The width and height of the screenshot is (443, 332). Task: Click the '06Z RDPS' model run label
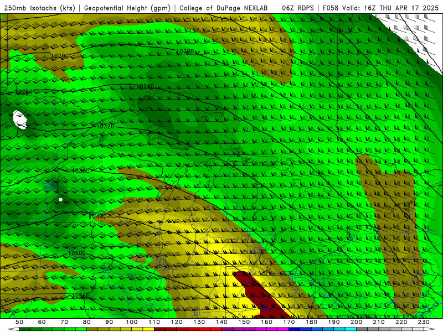tap(298, 8)
